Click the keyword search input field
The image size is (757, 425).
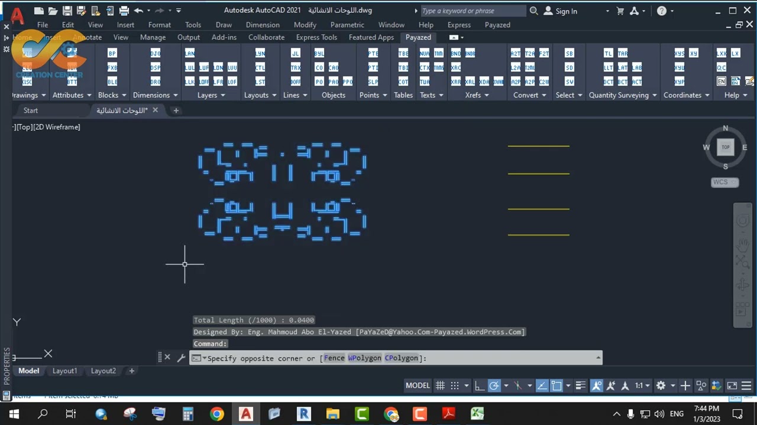click(473, 11)
